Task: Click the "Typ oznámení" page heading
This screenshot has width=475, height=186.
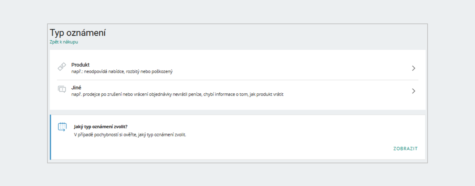Action: click(78, 33)
